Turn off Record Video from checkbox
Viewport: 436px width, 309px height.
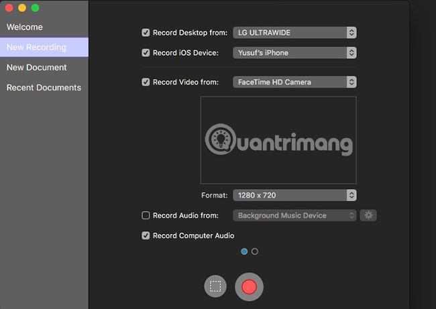click(146, 82)
